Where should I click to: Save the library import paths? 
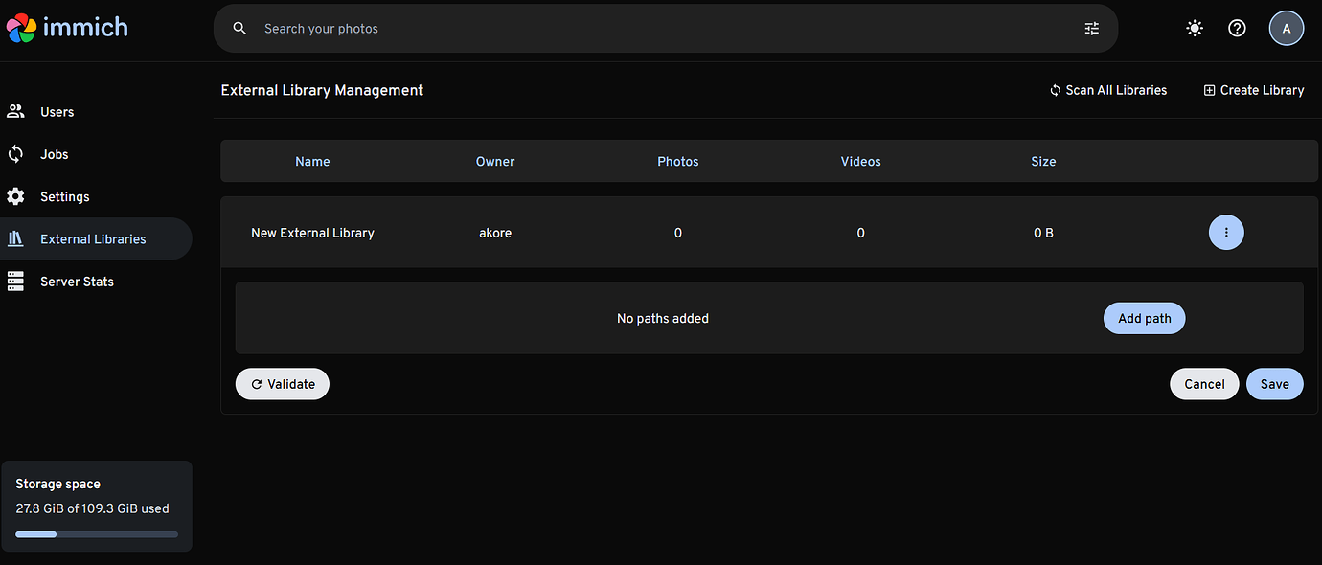(x=1274, y=384)
